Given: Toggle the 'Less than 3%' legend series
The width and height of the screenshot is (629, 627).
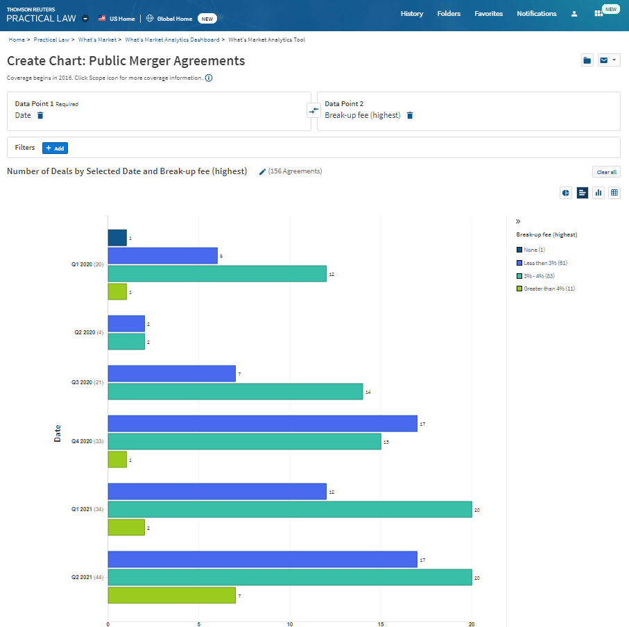Looking at the screenshot, I should tap(545, 263).
